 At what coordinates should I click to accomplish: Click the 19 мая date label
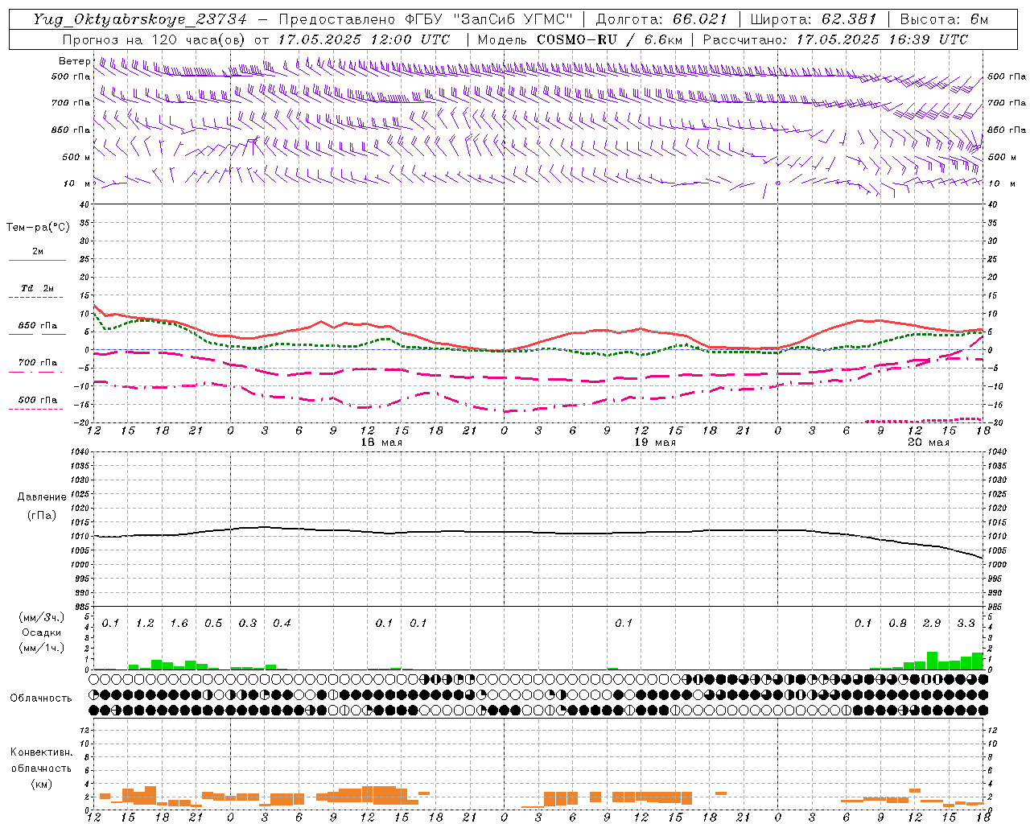click(x=655, y=443)
